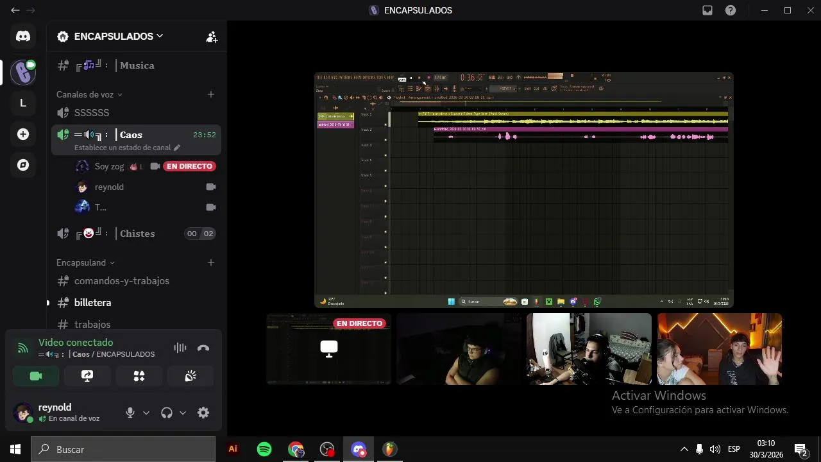Open Spotify from the taskbar
Screen dimensions: 821x462
[264, 449]
